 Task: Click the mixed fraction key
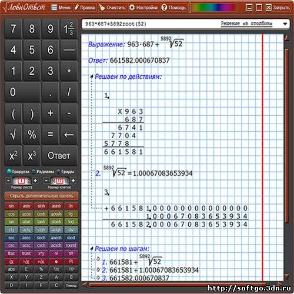[69, 29]
